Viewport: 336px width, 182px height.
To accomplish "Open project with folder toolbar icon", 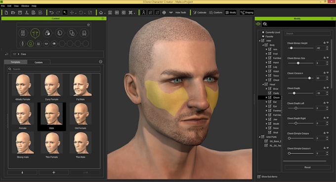I will pyautogui.click(x=13, y=13).
